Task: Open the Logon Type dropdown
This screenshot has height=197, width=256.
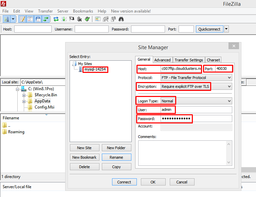Action: [196, 101]
